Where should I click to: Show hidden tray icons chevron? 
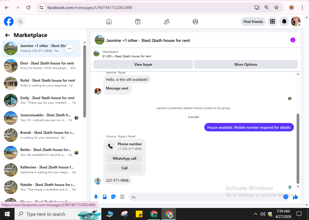coord(255,214)
